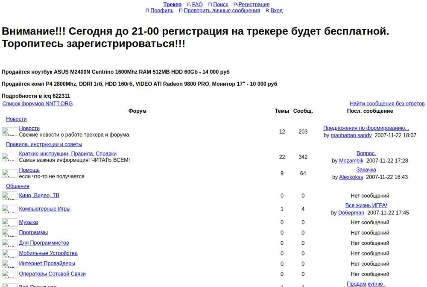Open the Программы forum
427x287 pixels.
click(x=33, y=232)
